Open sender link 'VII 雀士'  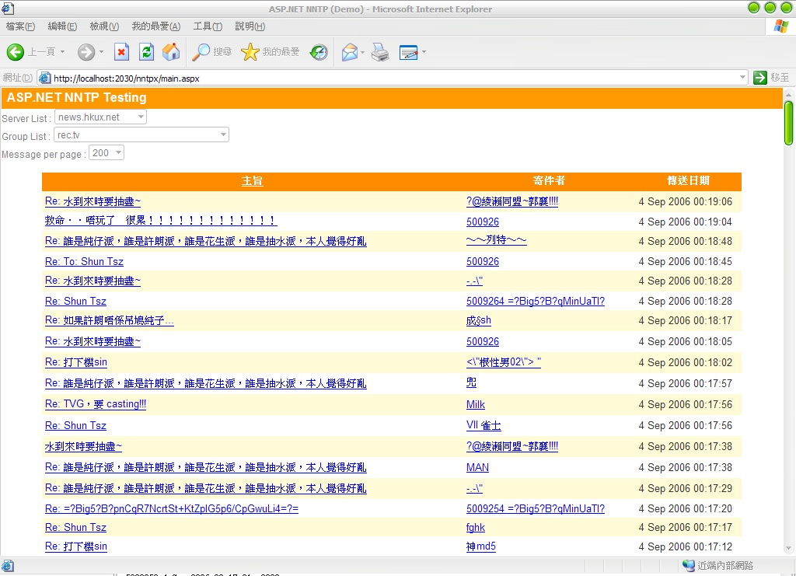coord(484,425)
